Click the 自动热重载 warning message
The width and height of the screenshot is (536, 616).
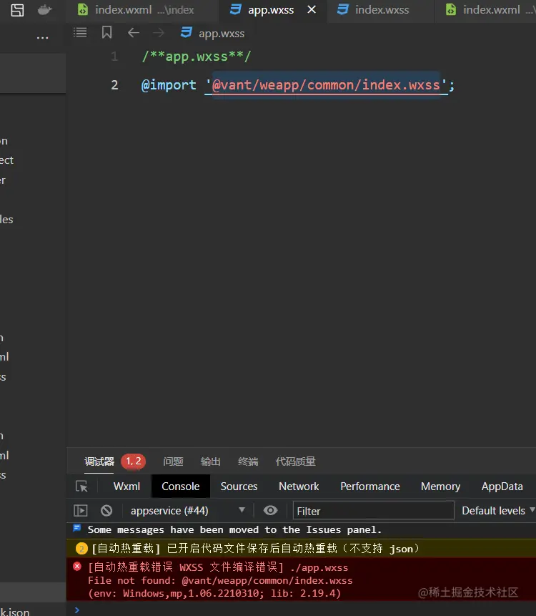255,549
